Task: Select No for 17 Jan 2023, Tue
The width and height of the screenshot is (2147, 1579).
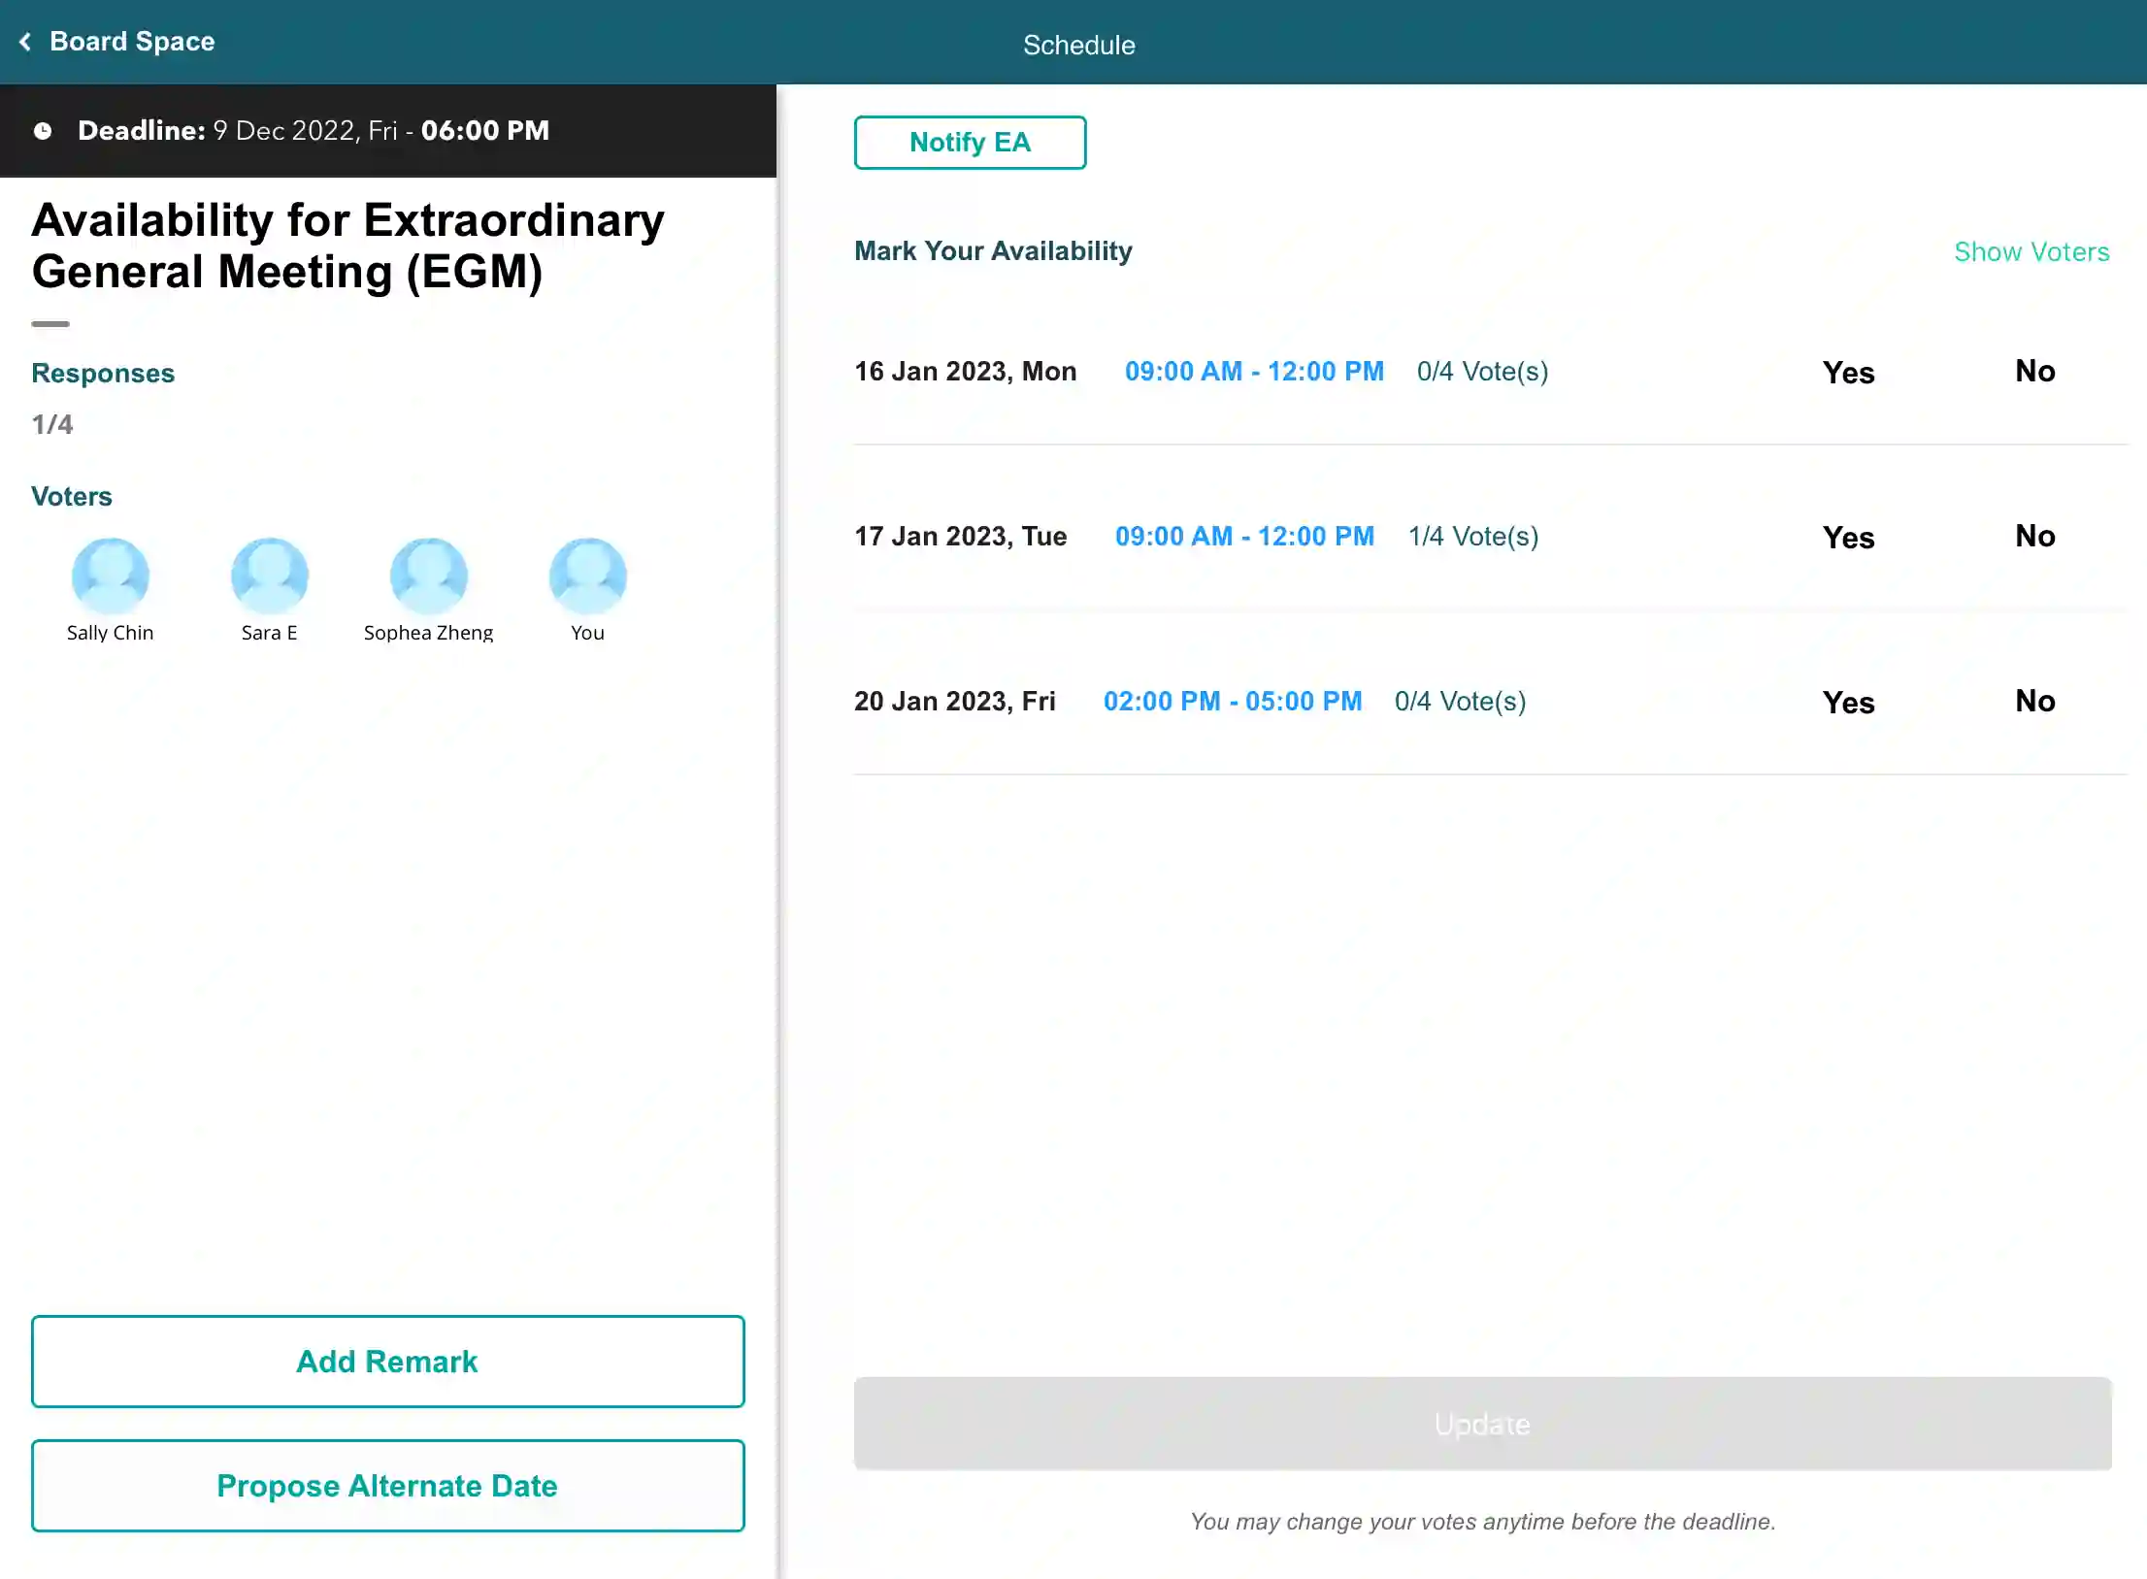Action: pyautogui.click(x=2034, y=536)
